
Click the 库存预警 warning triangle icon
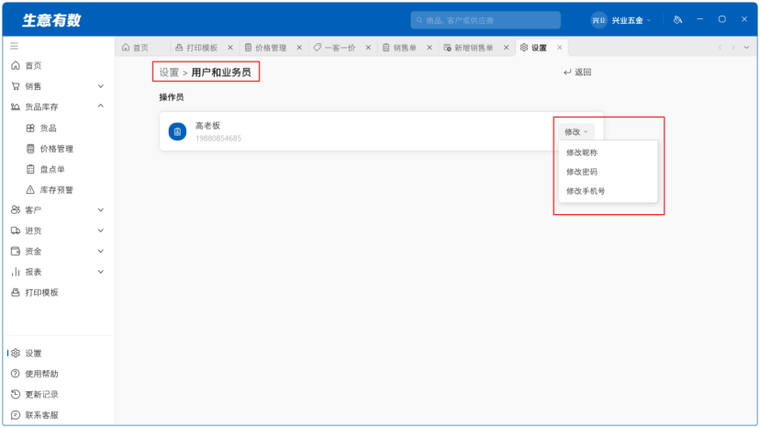click(x=30, y=190)
